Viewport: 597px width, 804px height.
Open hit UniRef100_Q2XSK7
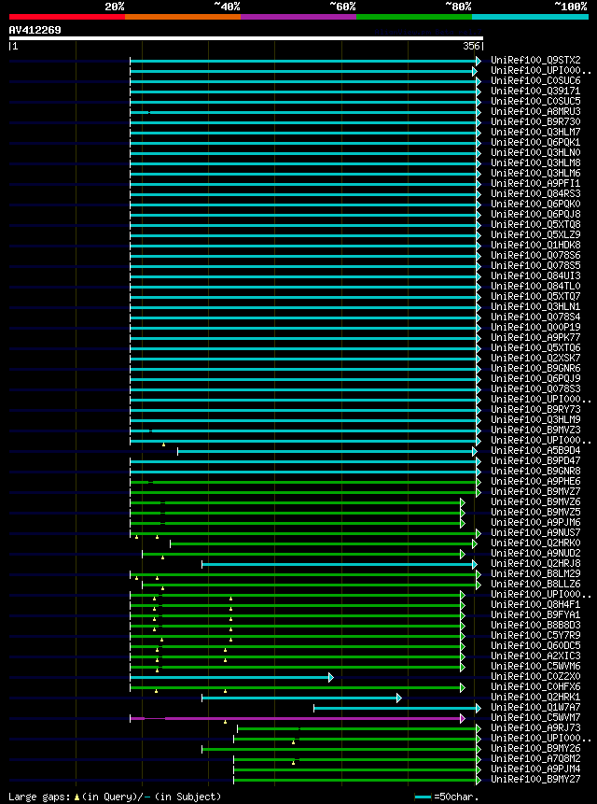pyautogui.click(x=535, y=358)
